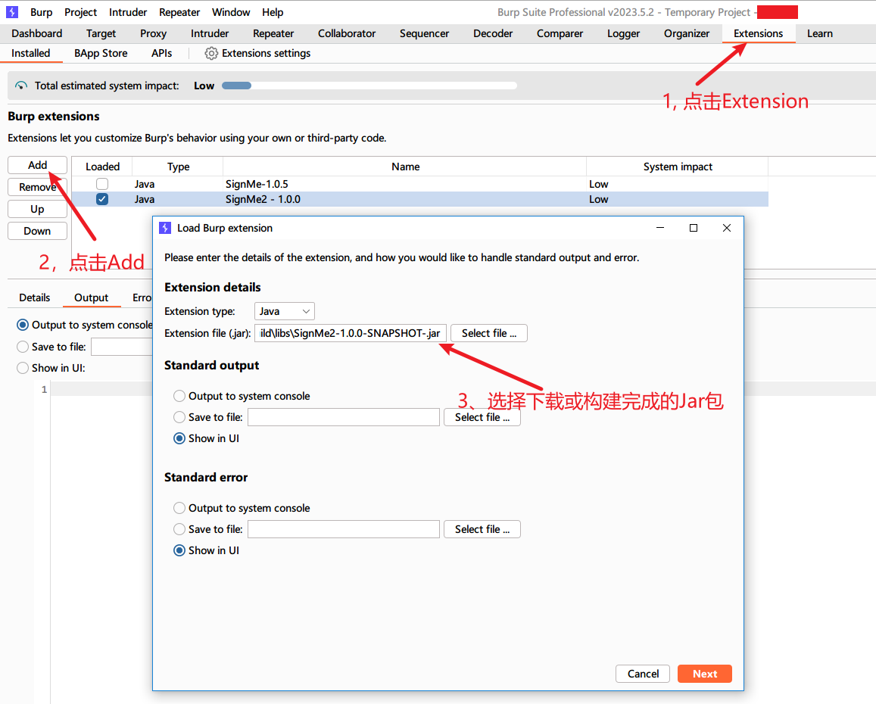Click the Standard error Save to file field

tap(344, 529)
